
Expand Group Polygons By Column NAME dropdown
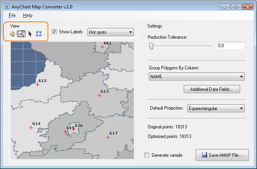(196, 77)
